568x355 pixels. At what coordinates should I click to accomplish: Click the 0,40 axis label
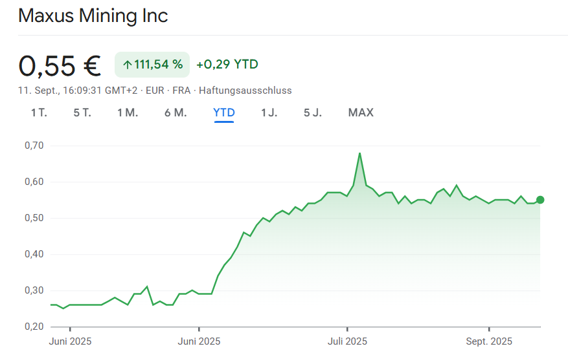click(x=34, y=254)
